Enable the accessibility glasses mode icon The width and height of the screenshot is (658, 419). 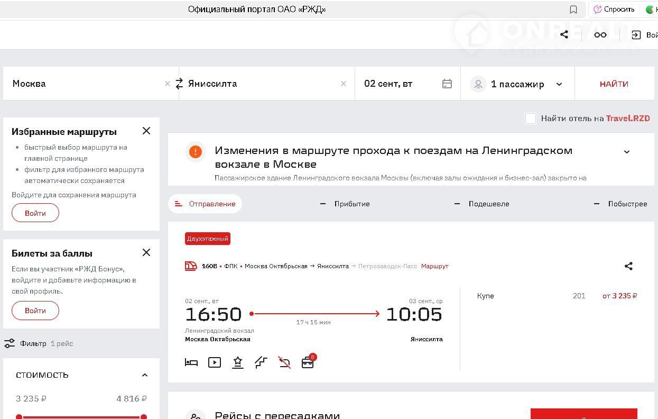pos(600,35)
